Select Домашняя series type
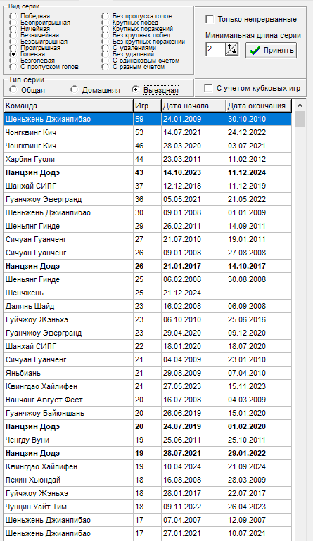313x541 pixels. coord(74,90)
